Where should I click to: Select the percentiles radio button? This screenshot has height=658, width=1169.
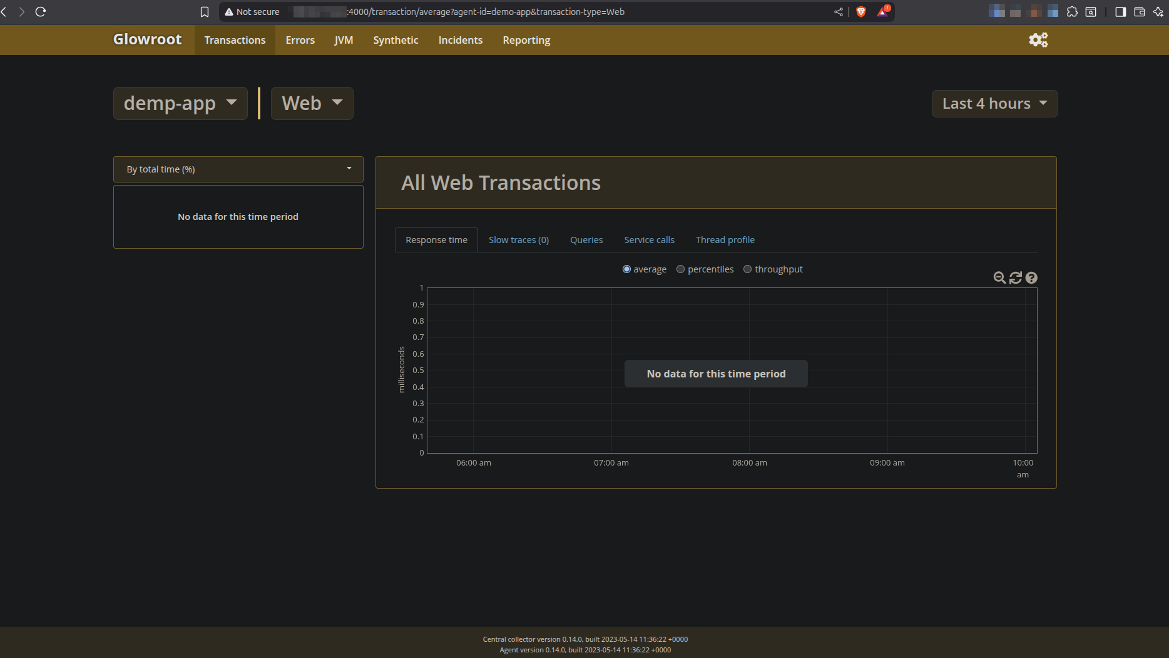tap(680, 269)
